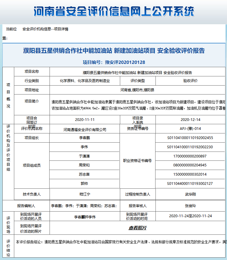
Task: Click the 职业资格证书编号 label
Action: click(137, 160)
